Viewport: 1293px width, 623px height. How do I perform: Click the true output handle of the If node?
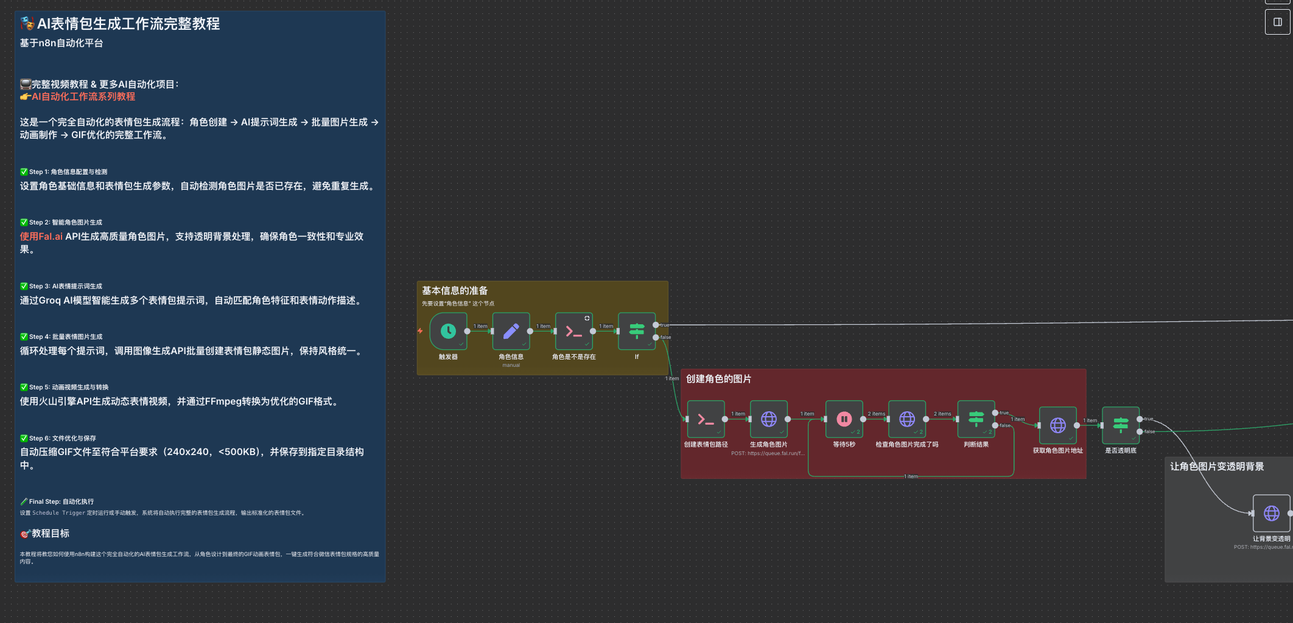(656, 325)
